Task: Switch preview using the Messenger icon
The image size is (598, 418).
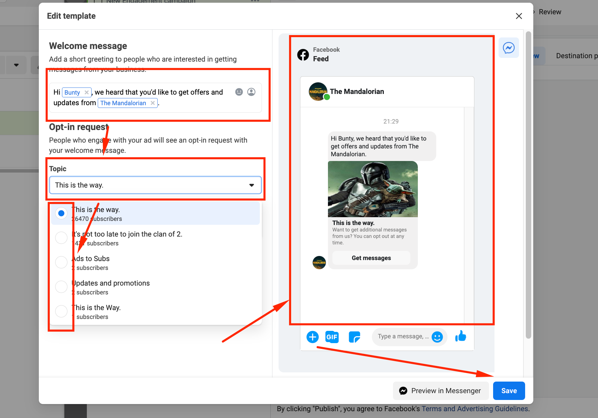Action: [x=509, y=48]
